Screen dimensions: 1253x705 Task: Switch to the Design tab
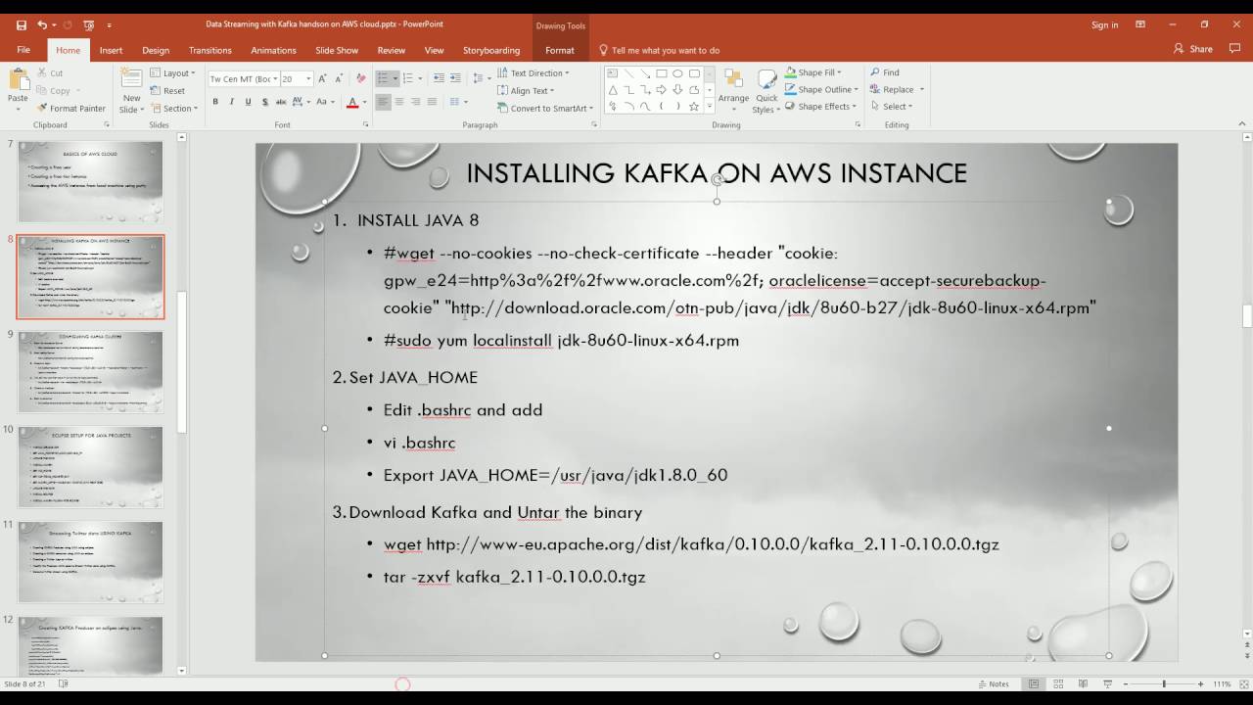click(x=156, y=50)
